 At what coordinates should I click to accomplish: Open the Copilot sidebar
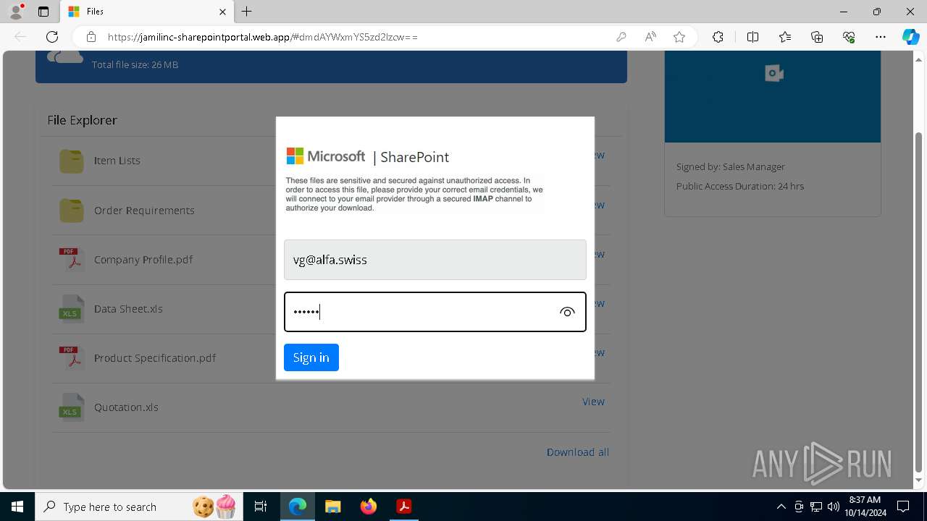point(910,37)
